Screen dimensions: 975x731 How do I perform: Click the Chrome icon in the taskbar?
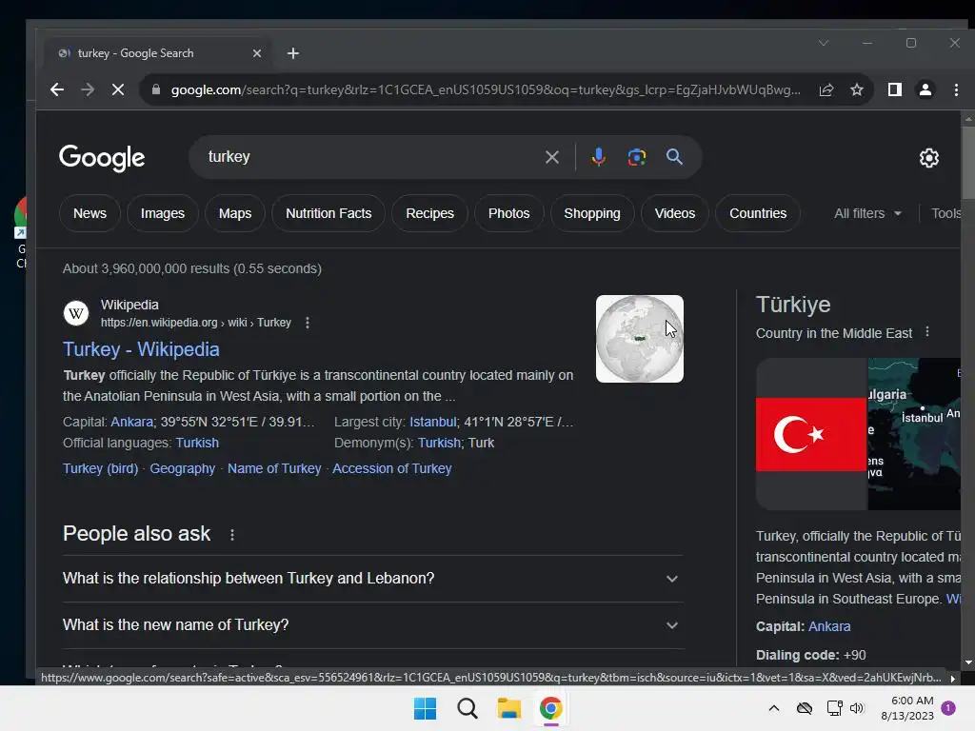point(551,708)
